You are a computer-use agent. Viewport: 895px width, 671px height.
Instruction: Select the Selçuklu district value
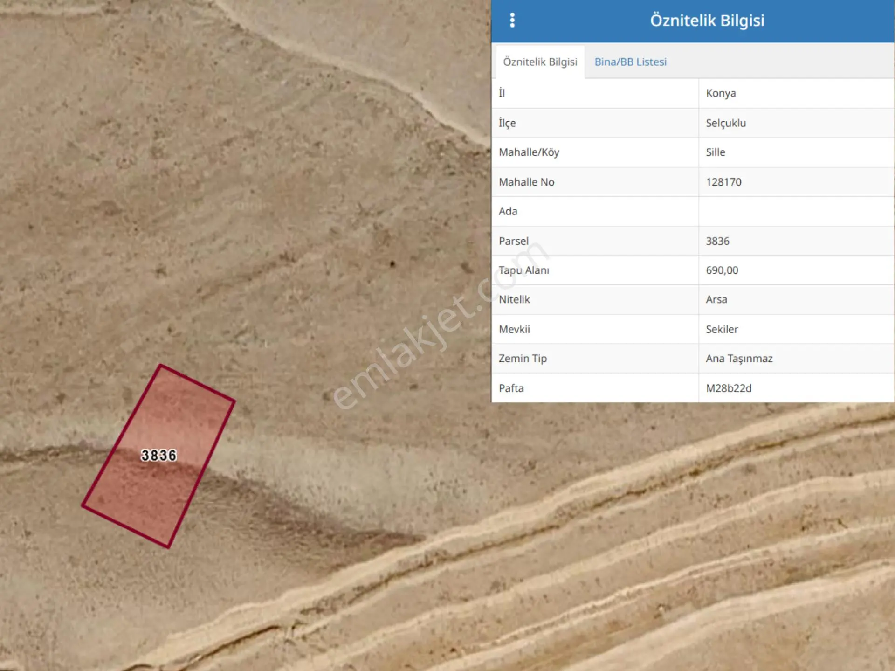(x=725, y=123)
